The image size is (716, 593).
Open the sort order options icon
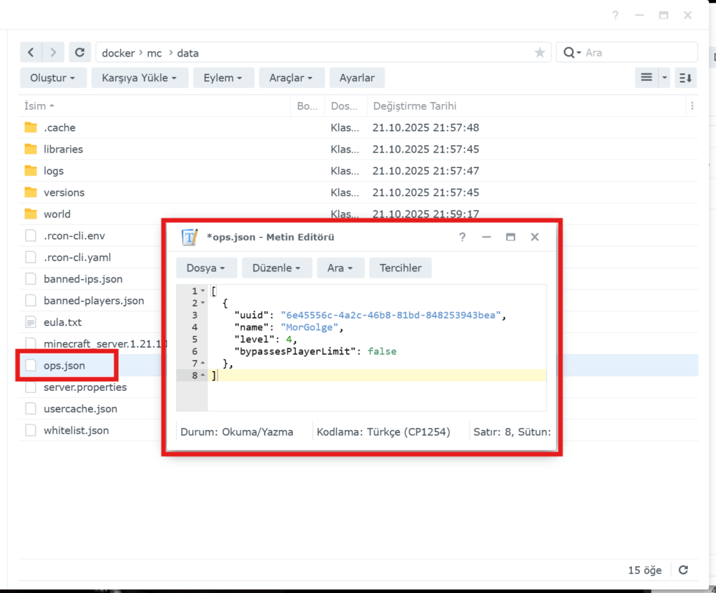click(x=685, y=78)
